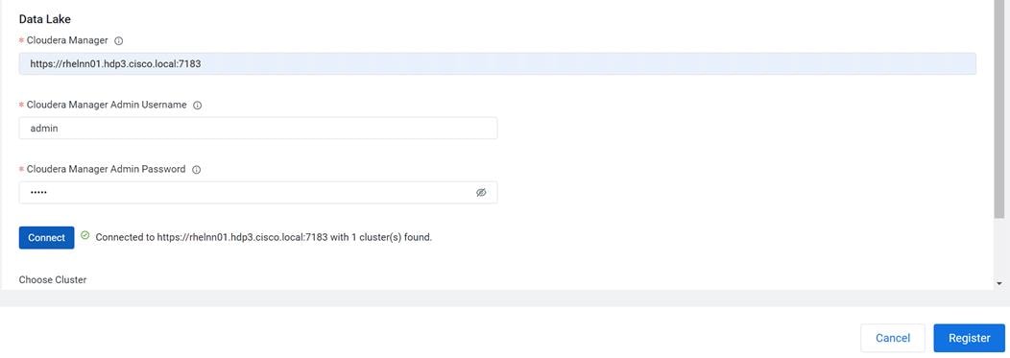Open info tooltip for Cloudera Manager Admin Username
This screenshot has width=1010, height=358.
coord(197,105)
